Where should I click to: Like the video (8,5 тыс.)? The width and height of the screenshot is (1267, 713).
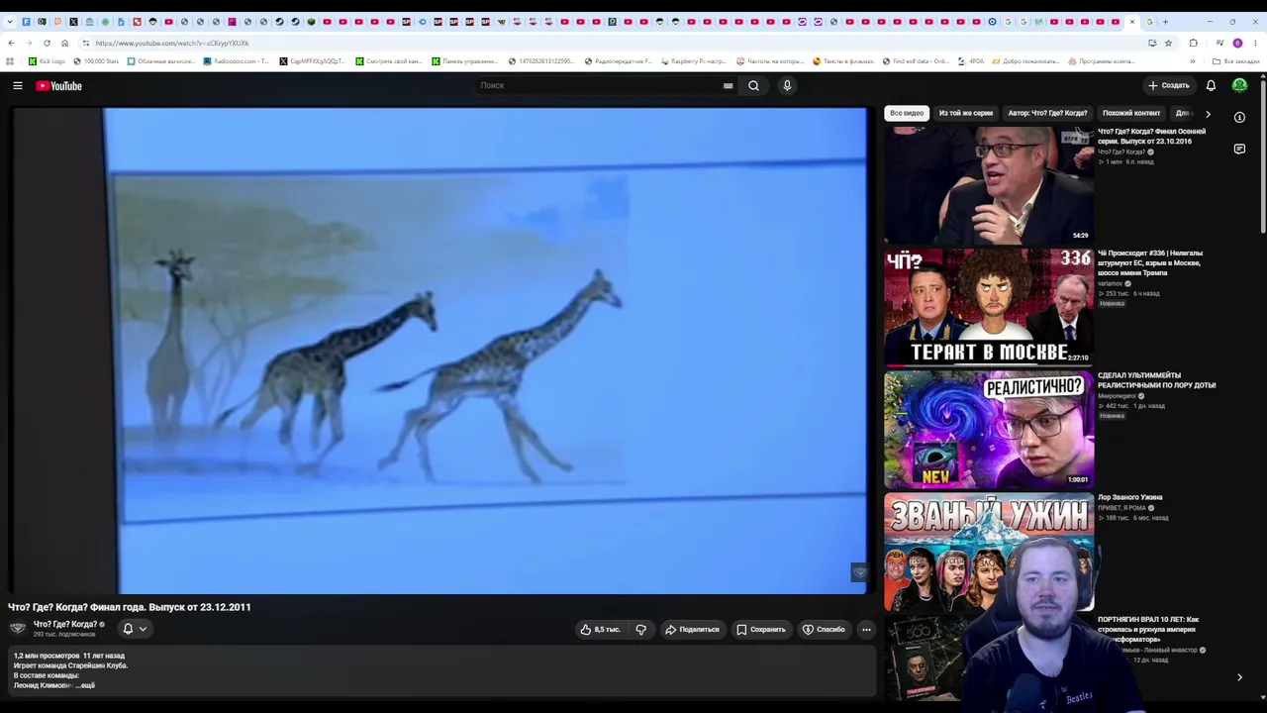(x=600, y=630)
